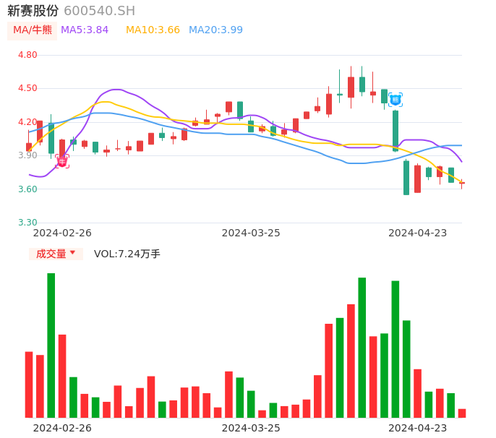Select the 2024-04-23 date on price axis
This screenshot has height=438, width=496.
point(417,233)
